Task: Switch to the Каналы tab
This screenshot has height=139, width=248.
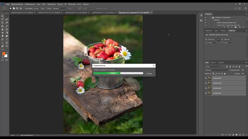Action: coord(213,63)
